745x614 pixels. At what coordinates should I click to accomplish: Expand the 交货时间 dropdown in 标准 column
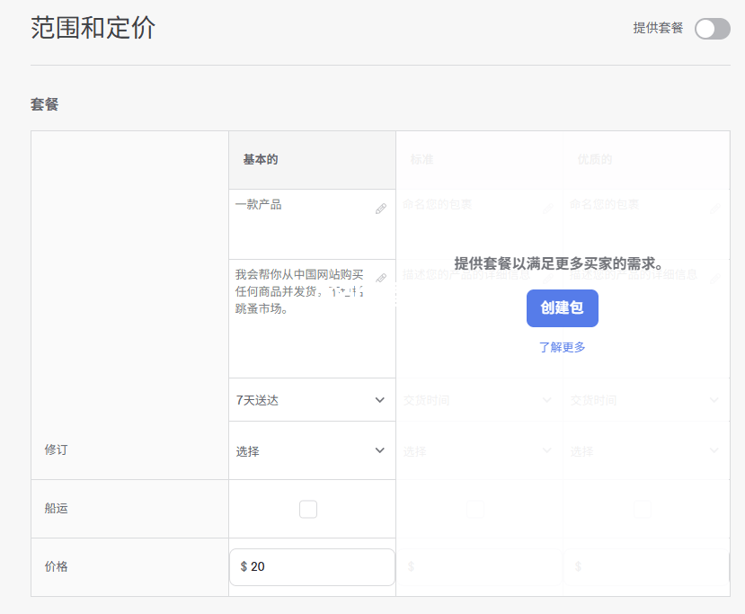[x=479, y=399]
